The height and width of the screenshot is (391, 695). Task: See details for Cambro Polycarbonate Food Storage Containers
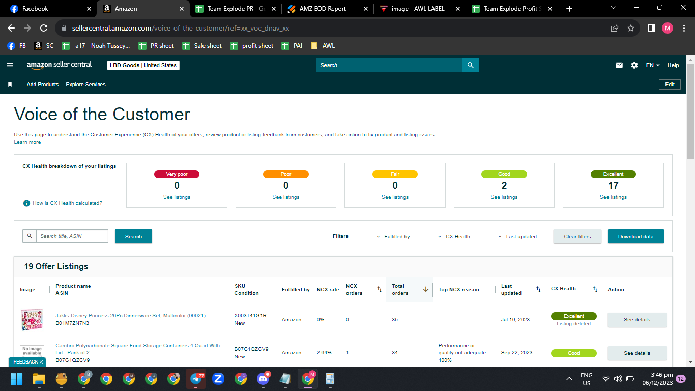[x=637, y=353]
